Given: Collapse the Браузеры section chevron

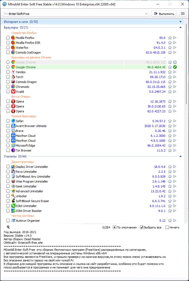Looking at the screenshot, I should 180,27.
